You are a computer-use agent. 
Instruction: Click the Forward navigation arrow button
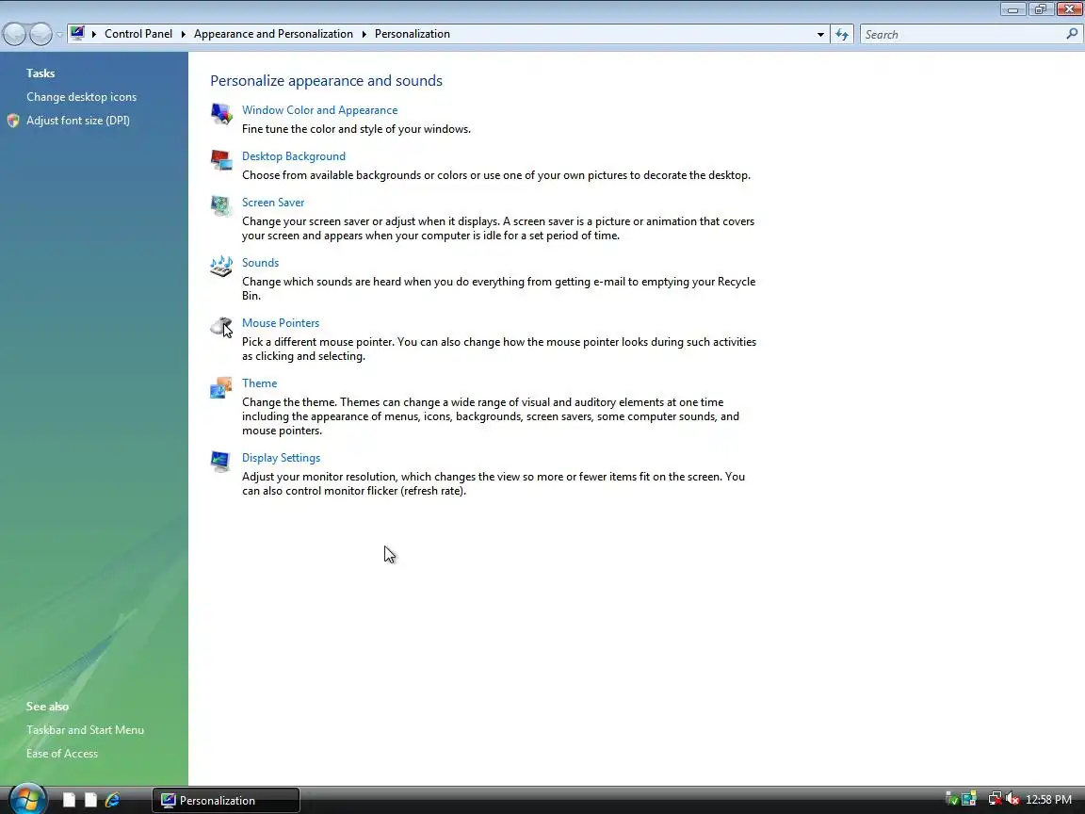[40, 34]
